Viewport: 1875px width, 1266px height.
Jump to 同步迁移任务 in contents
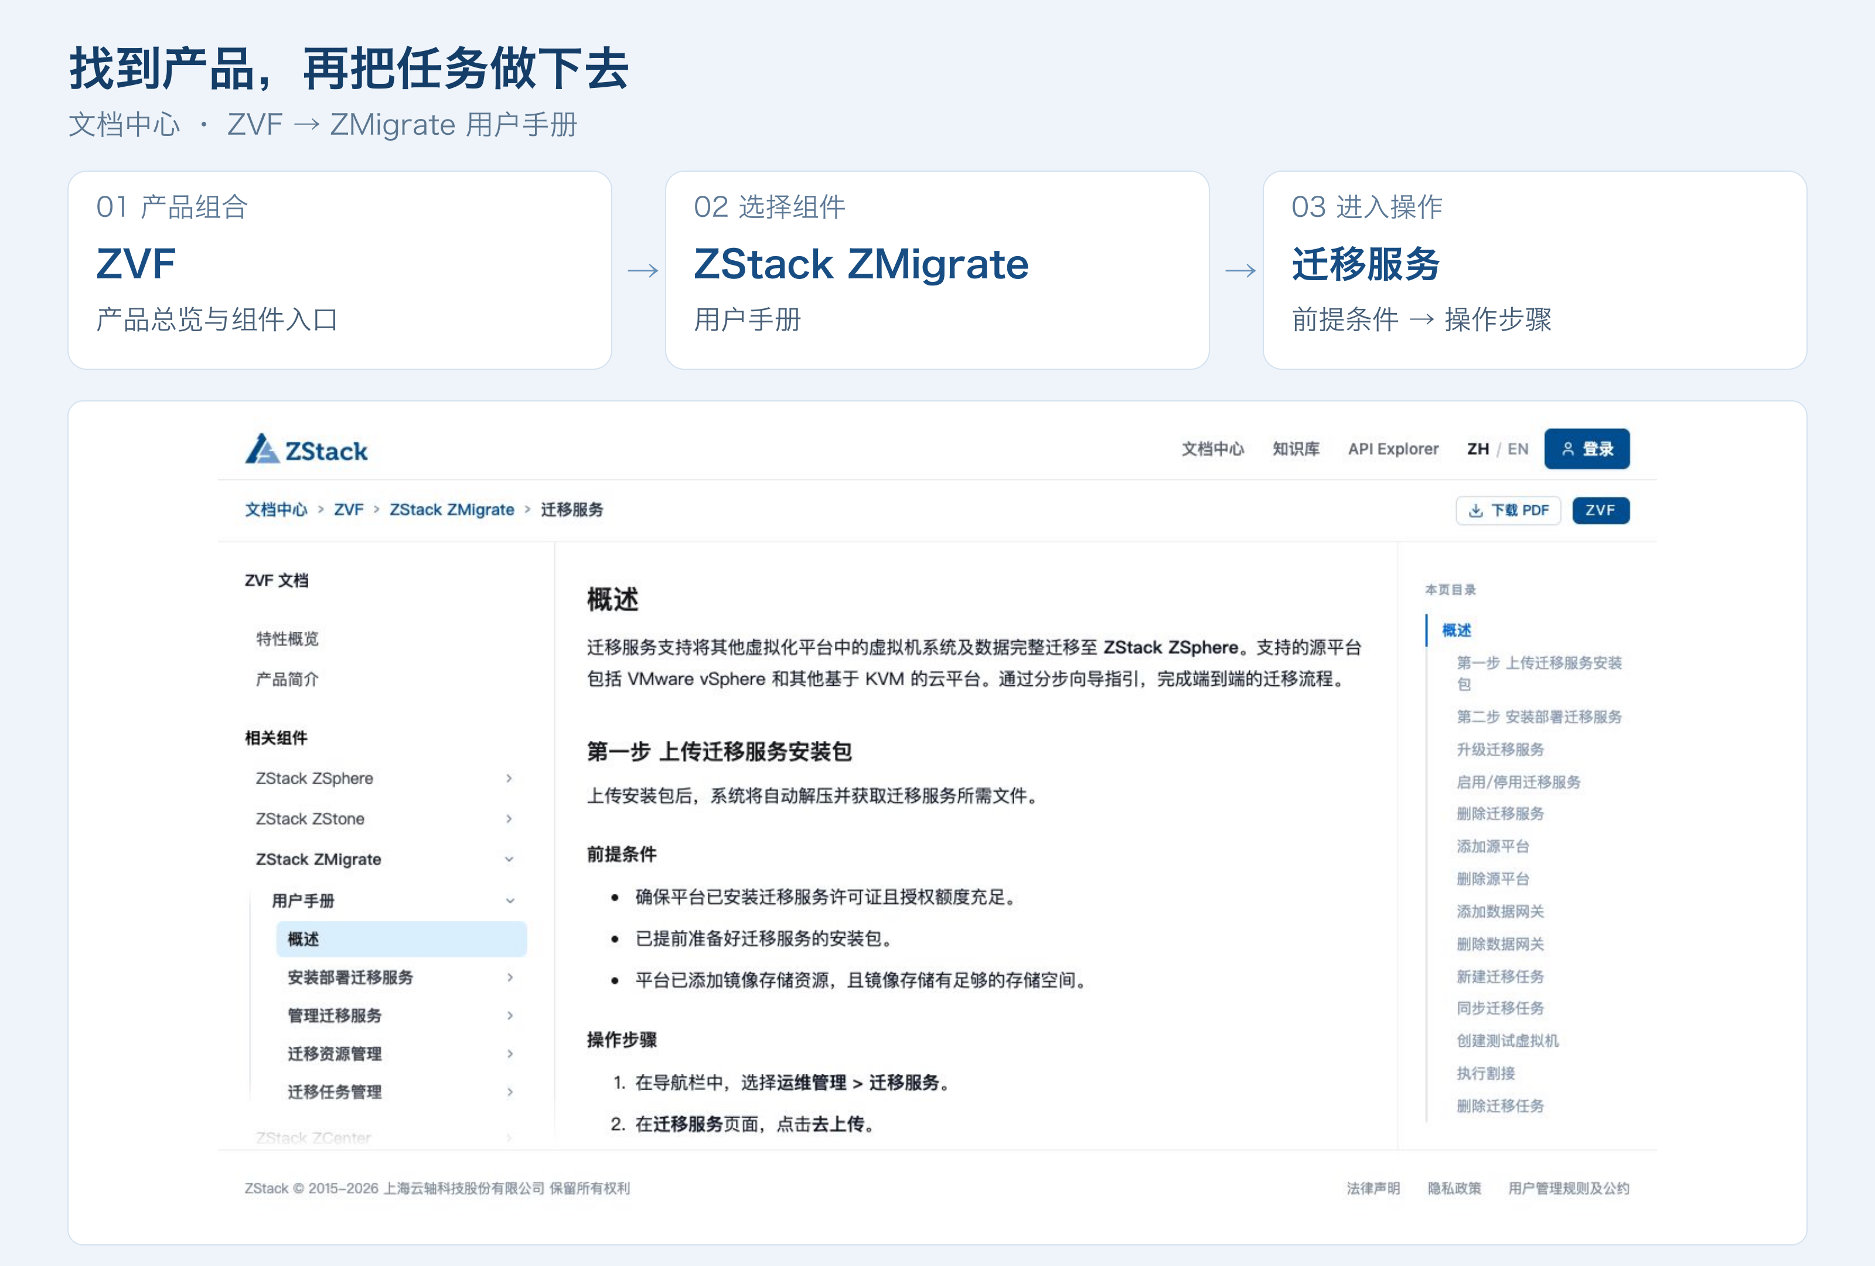pos(1500,1008)
